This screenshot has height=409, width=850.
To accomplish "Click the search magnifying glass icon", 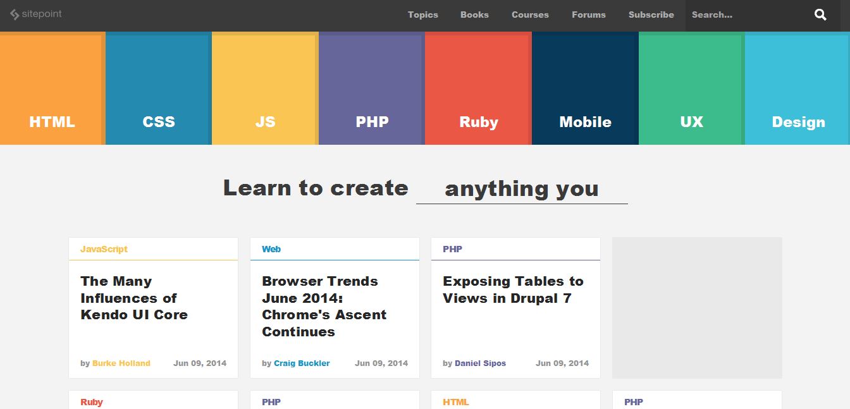I will [820, 14].
